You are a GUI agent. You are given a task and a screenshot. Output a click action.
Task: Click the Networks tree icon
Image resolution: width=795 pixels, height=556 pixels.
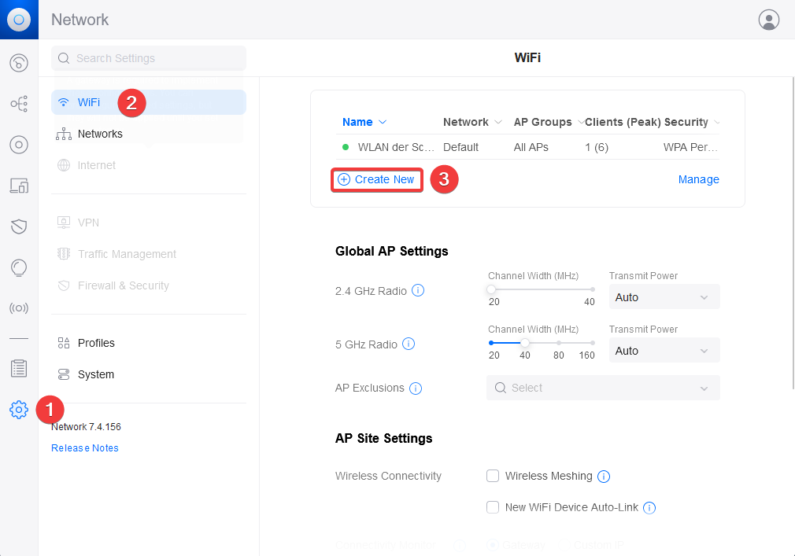pos(64,134)
